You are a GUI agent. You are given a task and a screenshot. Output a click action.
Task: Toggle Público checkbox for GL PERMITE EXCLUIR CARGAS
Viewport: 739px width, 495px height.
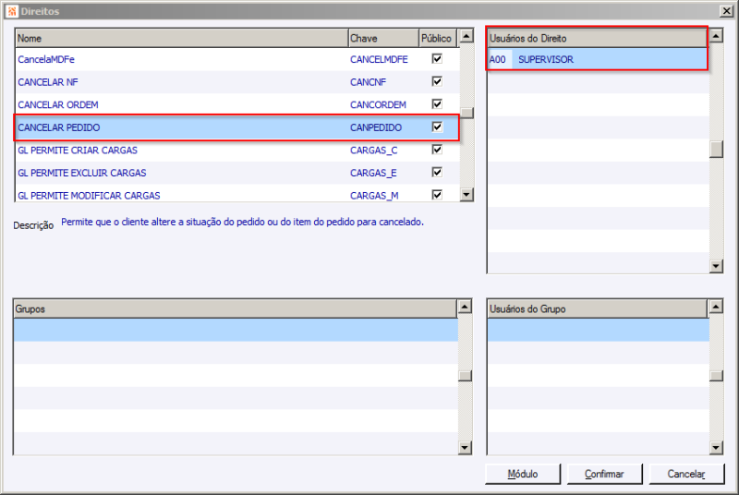point(437,172)
